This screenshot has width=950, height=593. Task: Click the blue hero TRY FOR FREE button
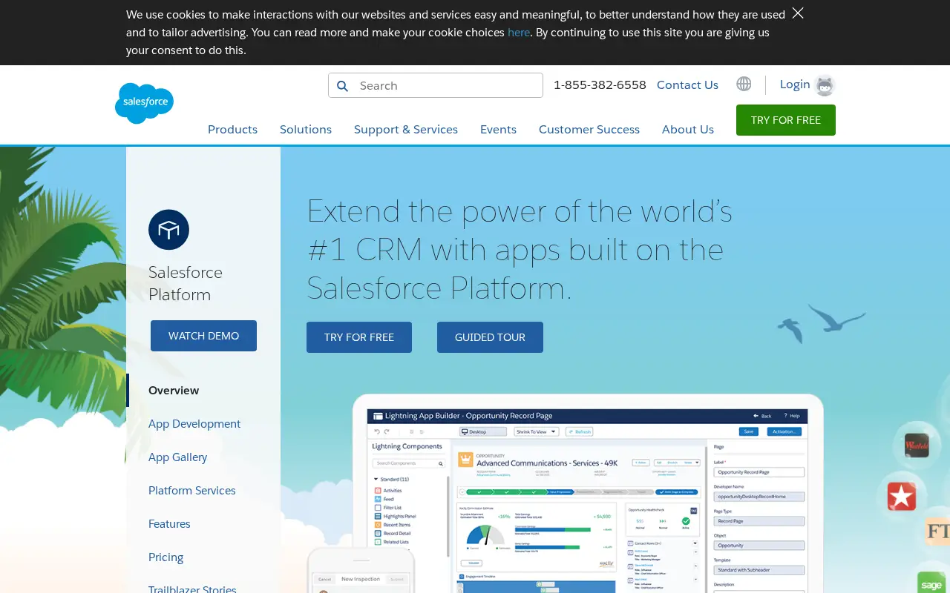(x=359, y=337)
